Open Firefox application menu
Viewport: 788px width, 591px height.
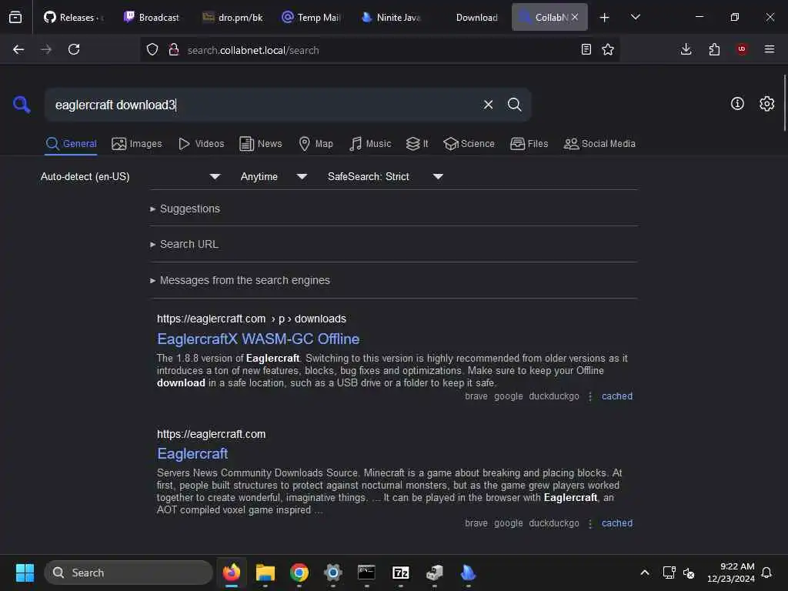(770, 49)
